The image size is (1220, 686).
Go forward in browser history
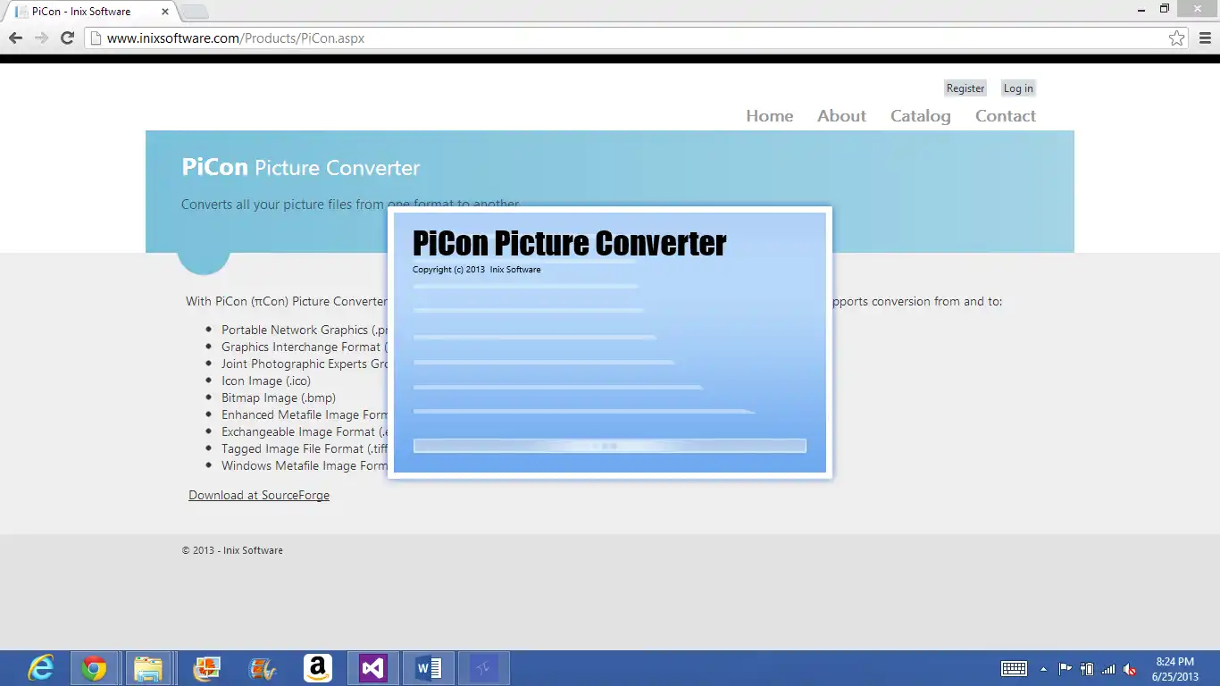41,38
